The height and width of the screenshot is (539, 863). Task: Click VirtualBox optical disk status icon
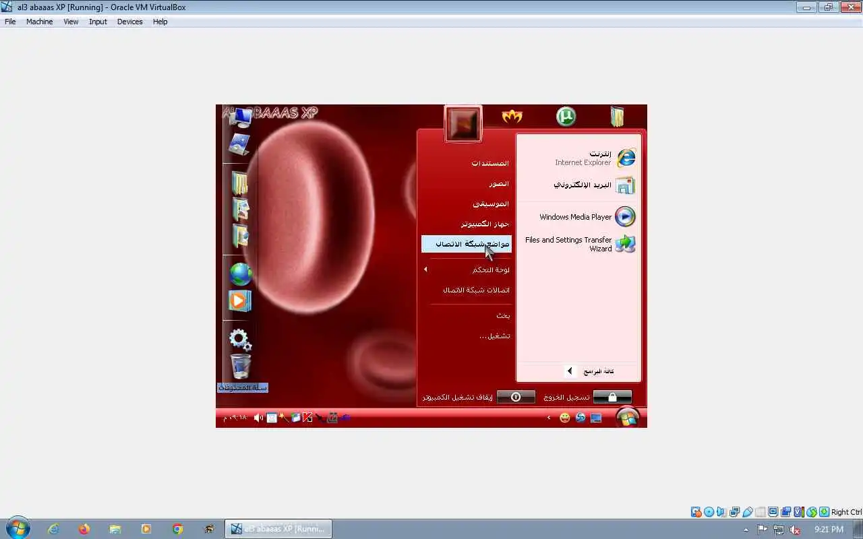(x=709, y=512)
